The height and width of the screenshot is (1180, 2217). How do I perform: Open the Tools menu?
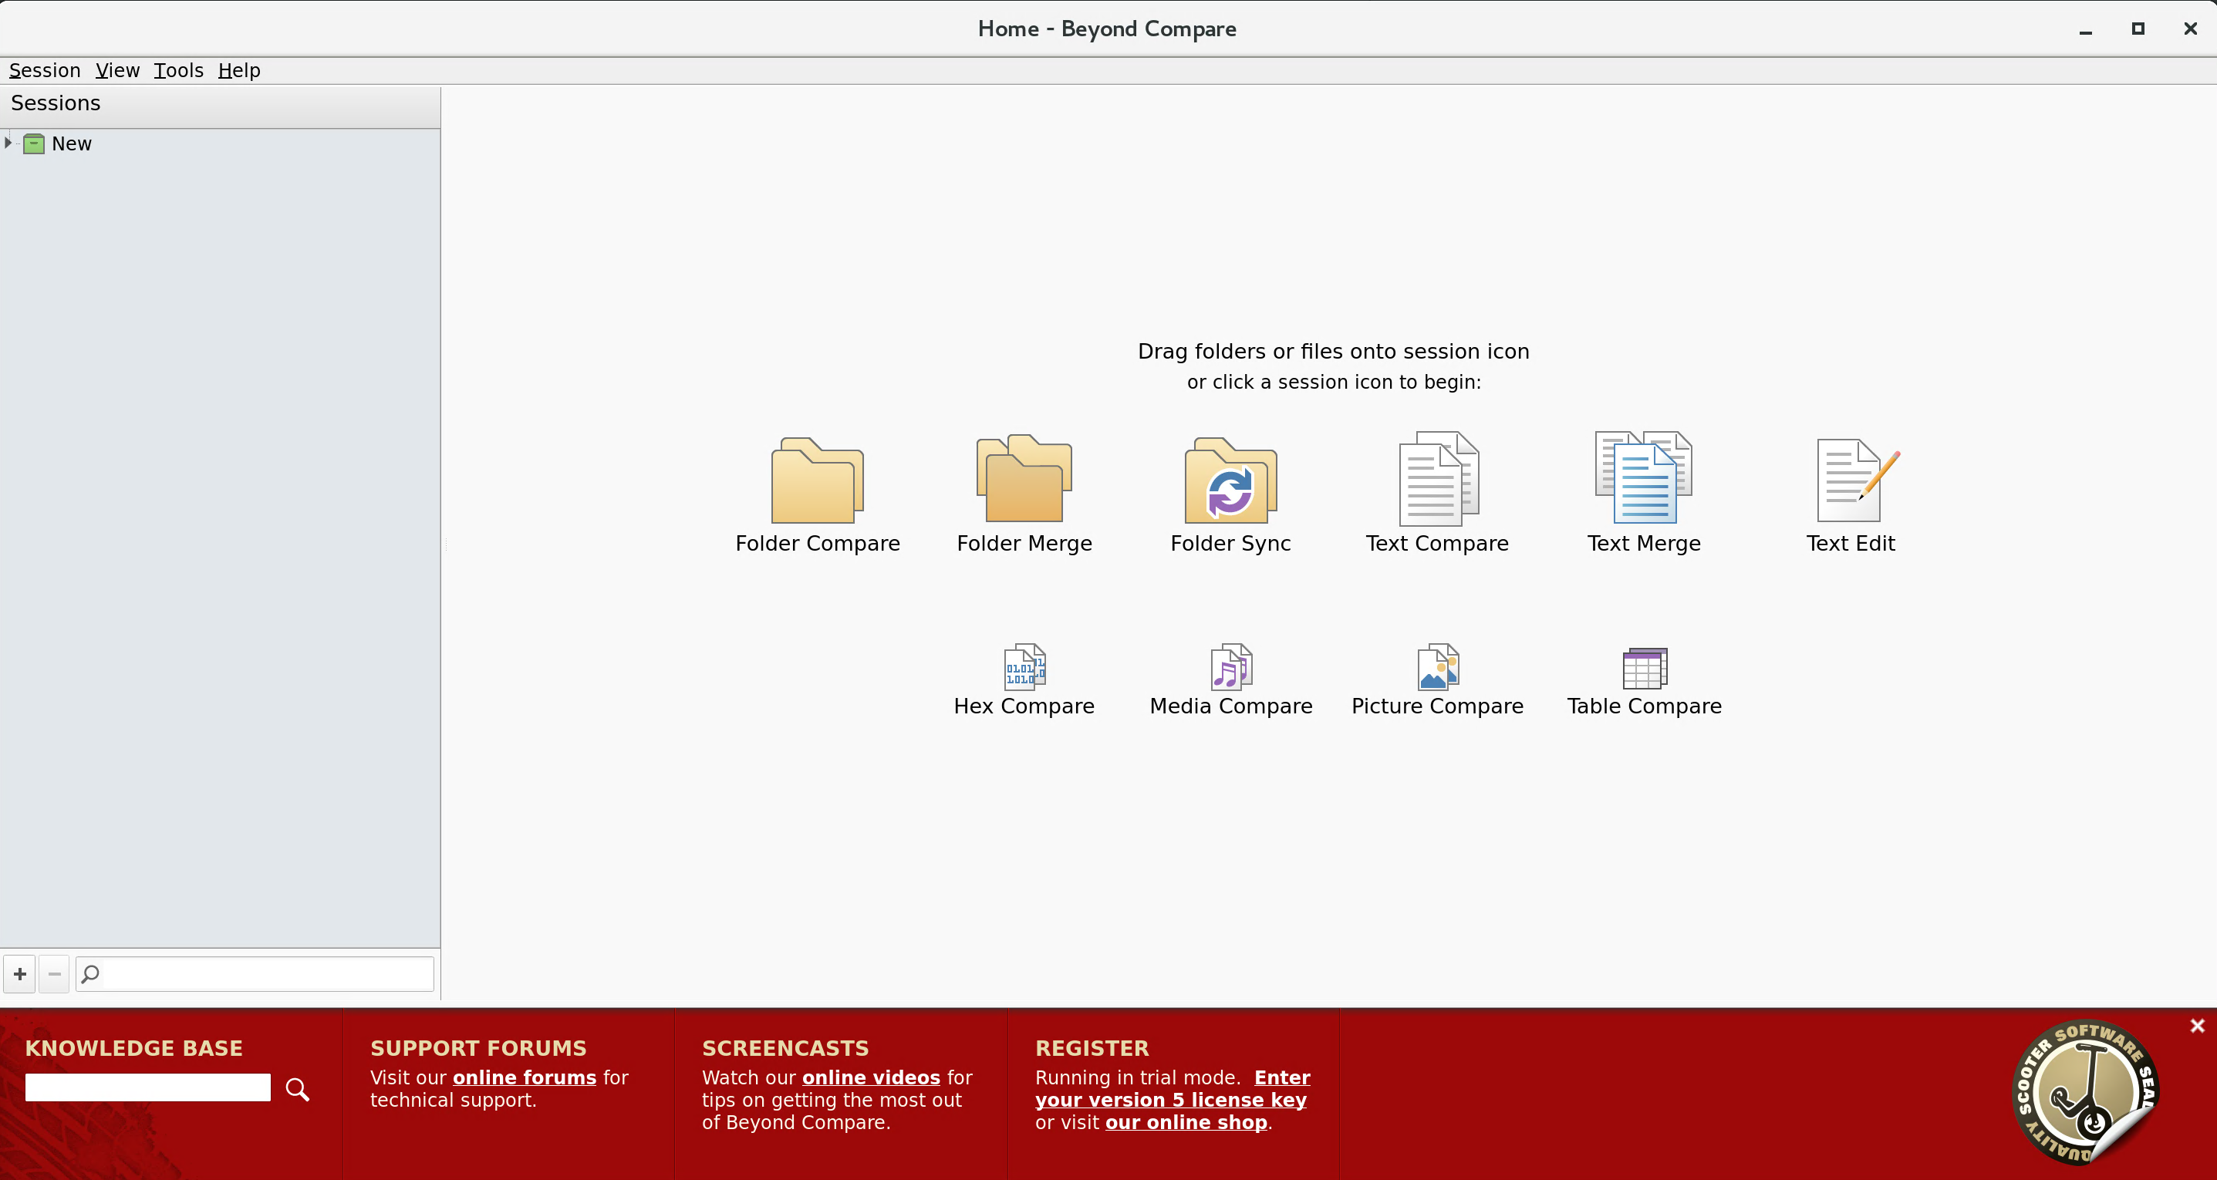click(178, 71)
